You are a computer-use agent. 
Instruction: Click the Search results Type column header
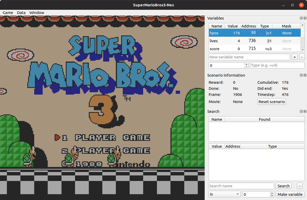point(272,146)
